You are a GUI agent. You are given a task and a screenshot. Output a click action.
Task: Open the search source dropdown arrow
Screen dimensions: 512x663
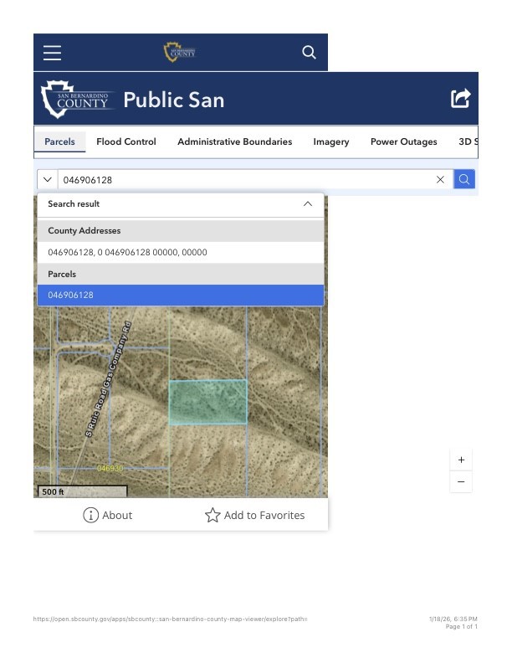(x=48, y=180)
